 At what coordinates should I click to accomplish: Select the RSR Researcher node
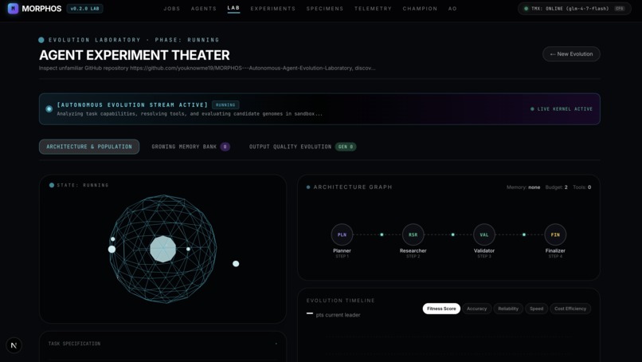(413, 234)
